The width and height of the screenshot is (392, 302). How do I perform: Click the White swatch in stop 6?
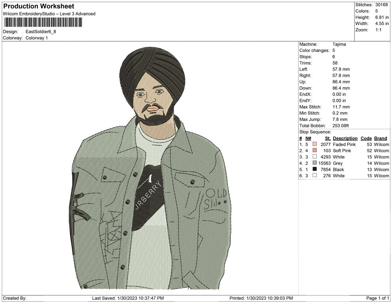coord(315,176)
